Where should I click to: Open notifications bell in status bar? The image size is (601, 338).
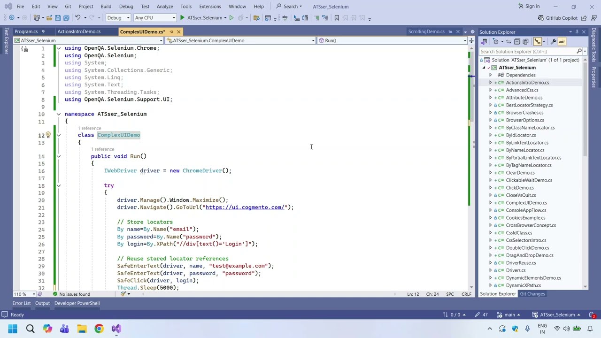pos(592,315)
